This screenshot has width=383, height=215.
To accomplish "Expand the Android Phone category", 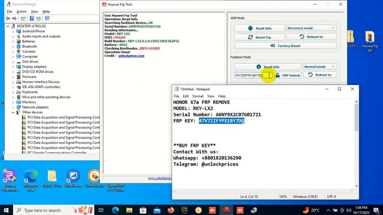I will click(13, 31).
